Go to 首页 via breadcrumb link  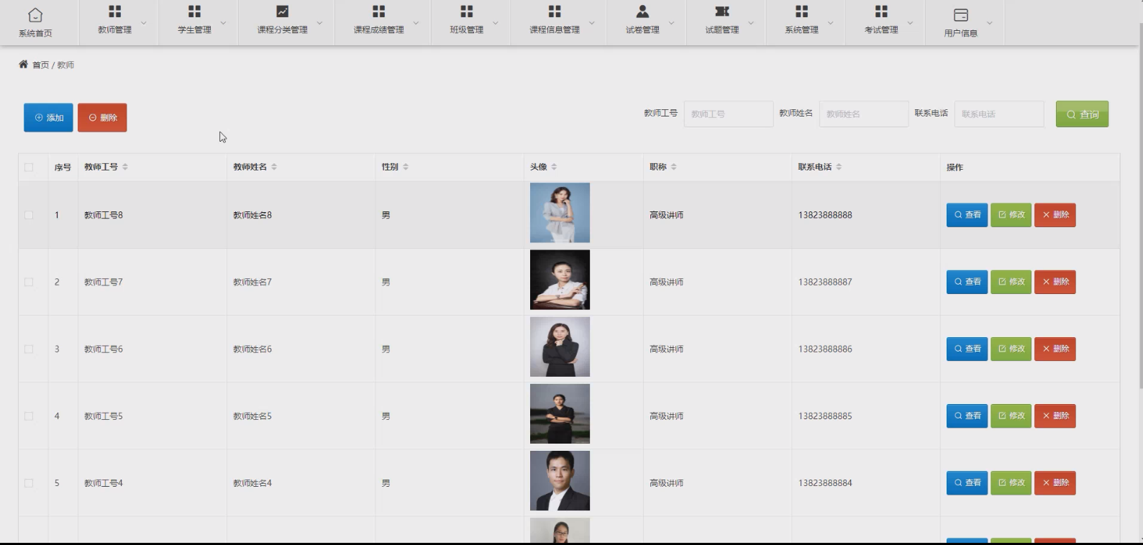click(41, 65)
